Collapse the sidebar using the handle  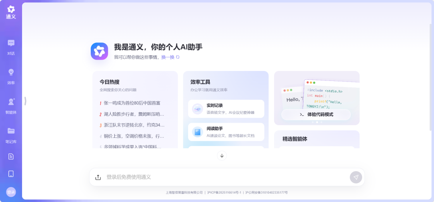(25, 101)
